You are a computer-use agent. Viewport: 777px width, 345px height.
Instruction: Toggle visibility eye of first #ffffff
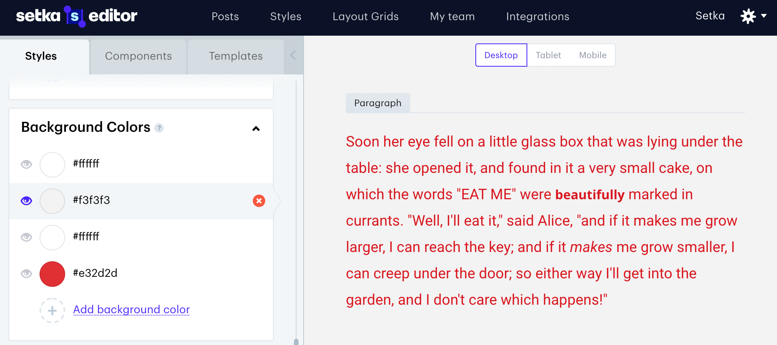coord(26,164)
